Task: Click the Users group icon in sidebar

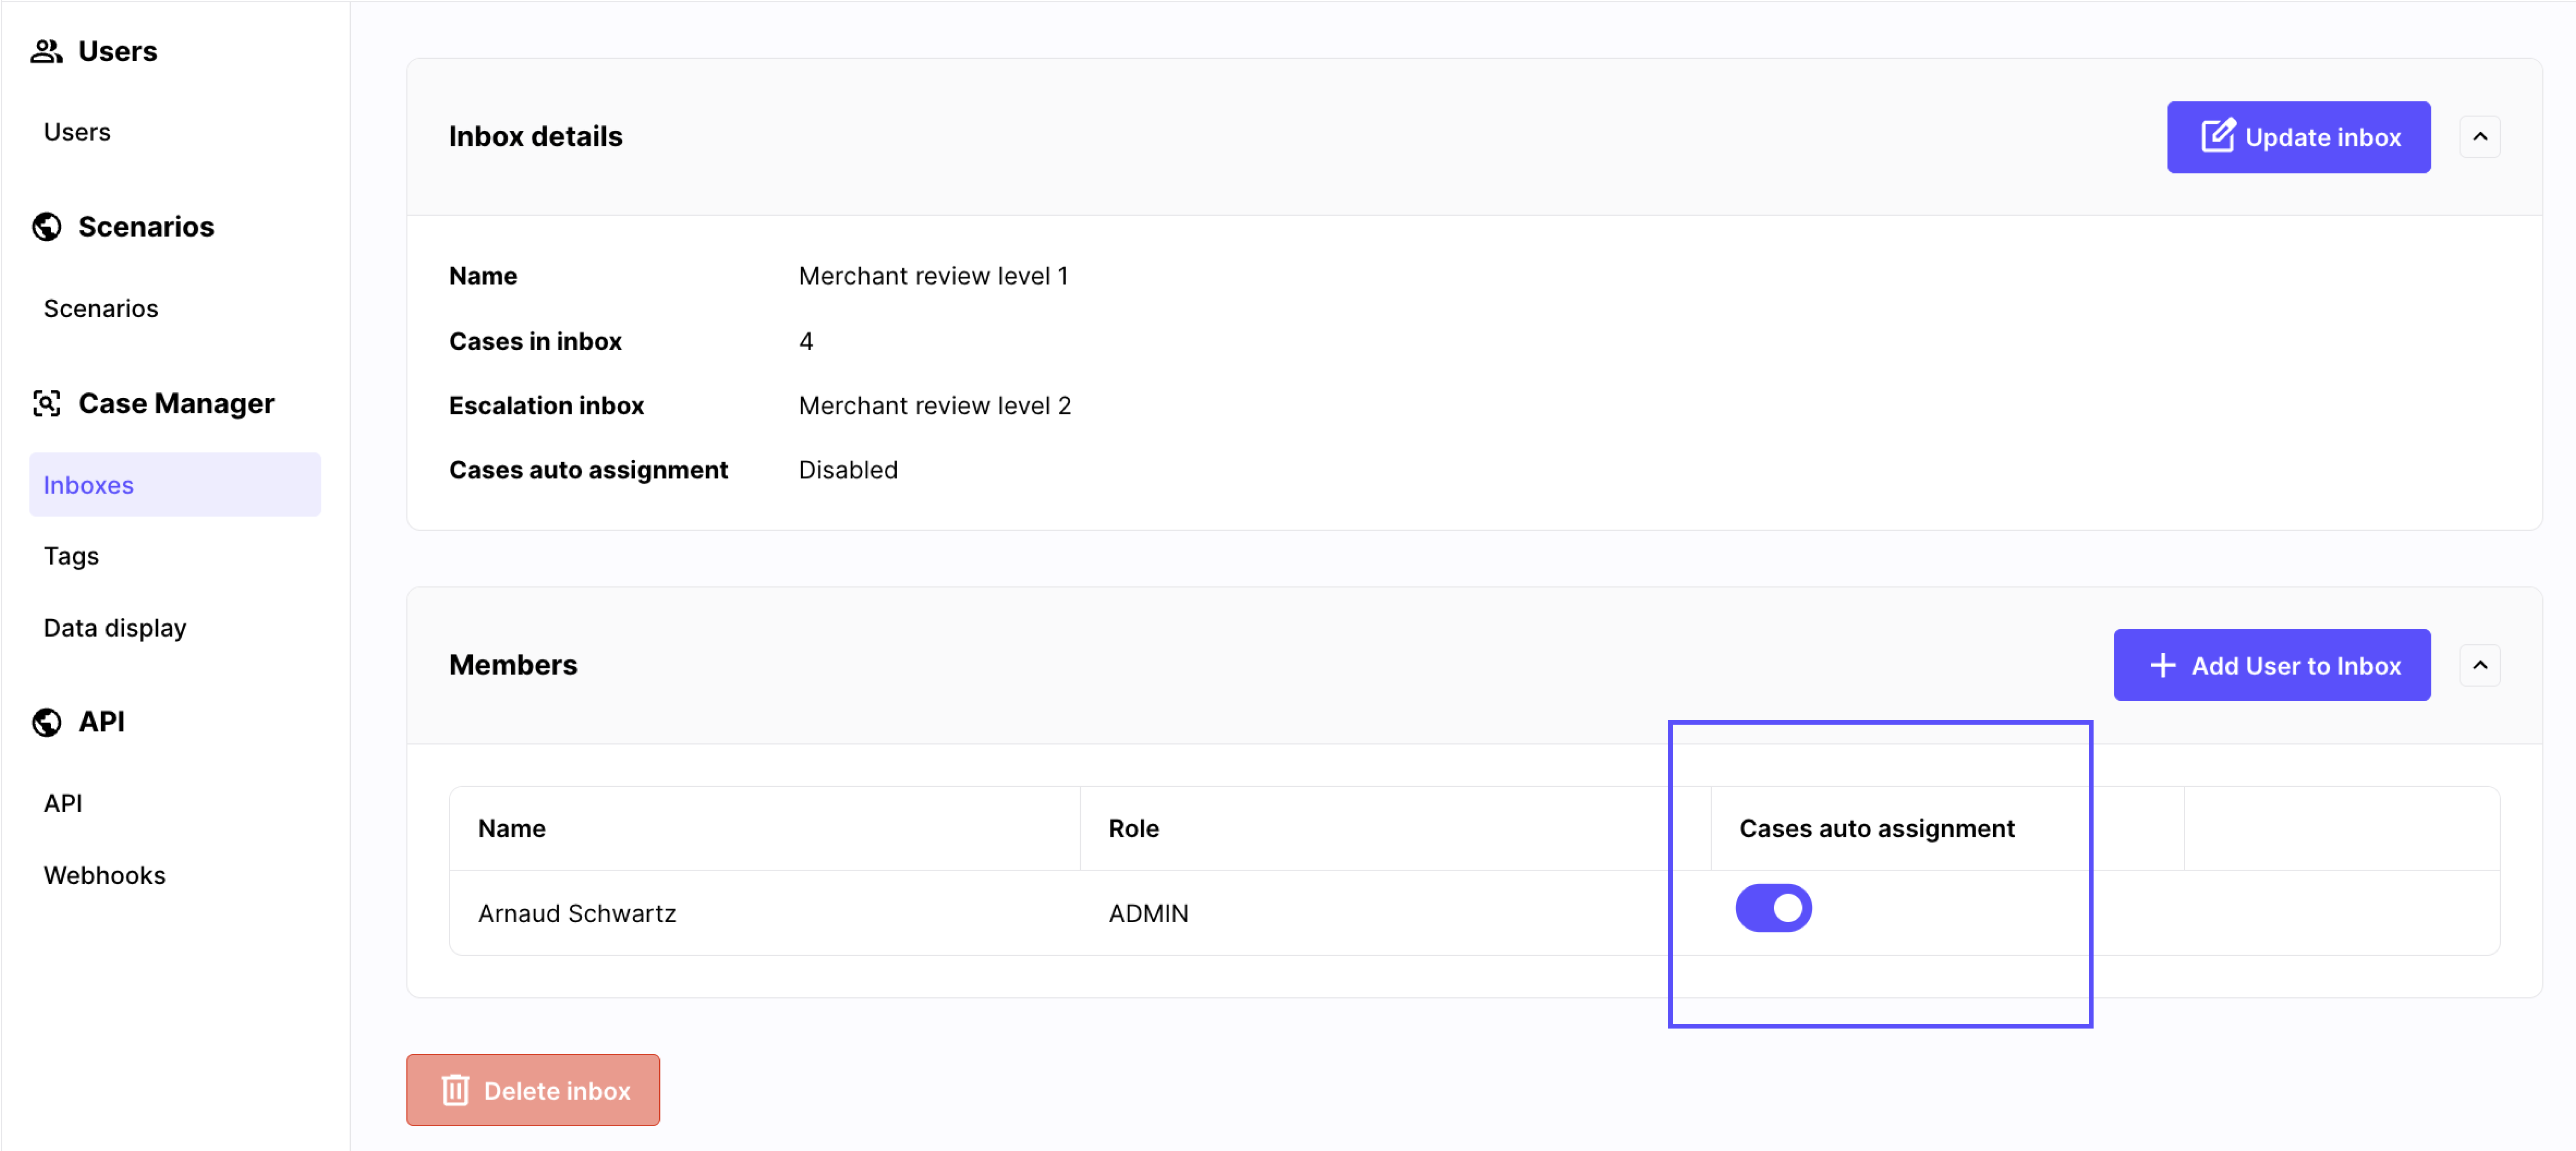Action: click(46, 51)
